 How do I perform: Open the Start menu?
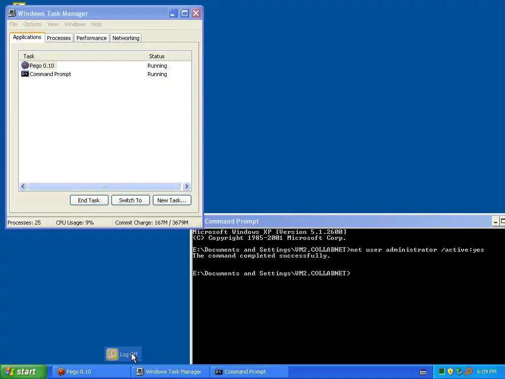(23, 372)
